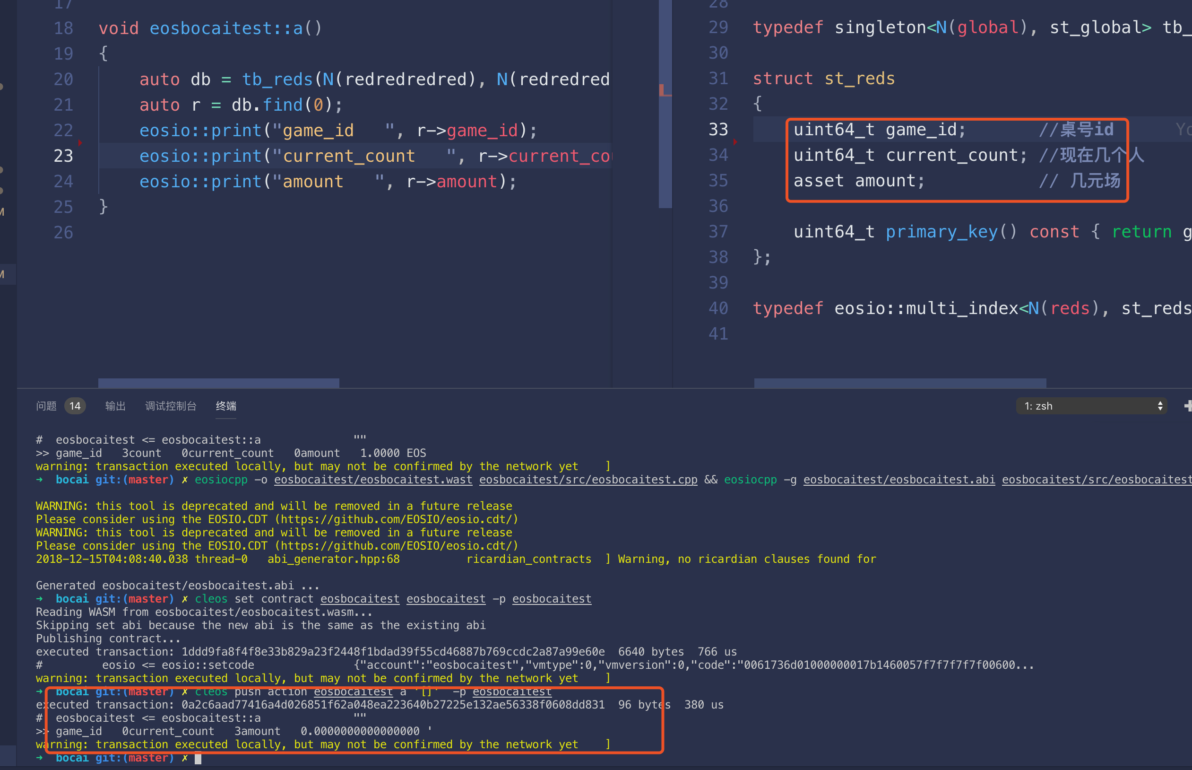Place cursor at the terminal prompt cursor

[198, 758]
